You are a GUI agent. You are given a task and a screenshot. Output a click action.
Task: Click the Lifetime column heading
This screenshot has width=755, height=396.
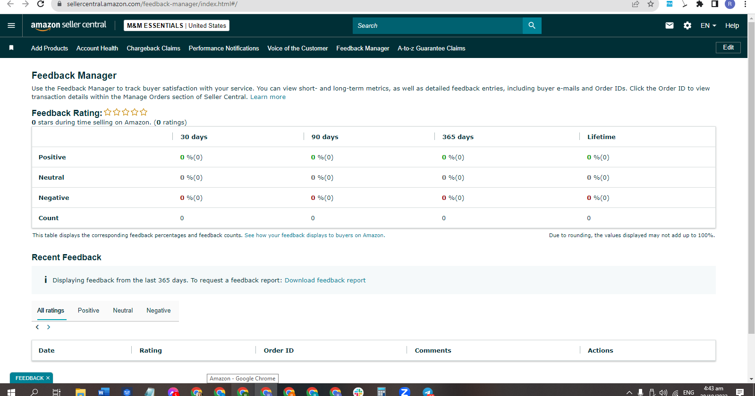pyautogui.click(x=602, y=137)
